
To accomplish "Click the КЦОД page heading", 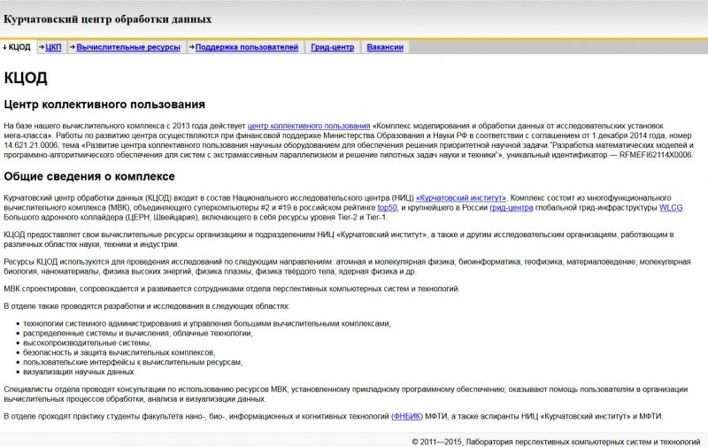I will point(26,78).
